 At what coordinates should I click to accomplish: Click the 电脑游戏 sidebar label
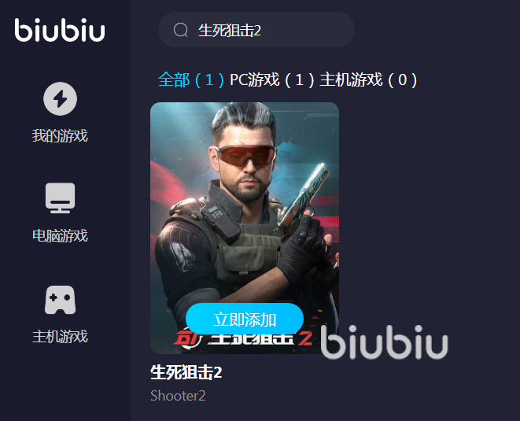tap(60, 236)
